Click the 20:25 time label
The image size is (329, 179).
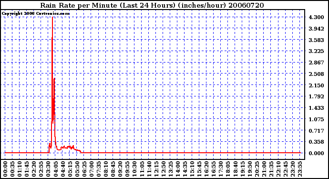click(257, 169)
